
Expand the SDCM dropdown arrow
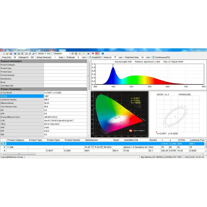(46, 54)
